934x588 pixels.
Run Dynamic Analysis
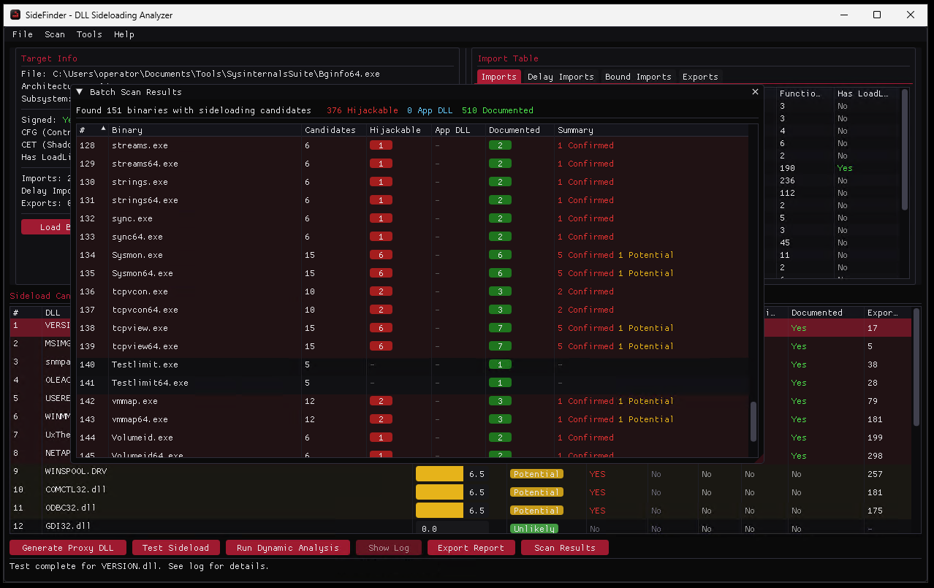pyautogui.click(x=288, y=548)
